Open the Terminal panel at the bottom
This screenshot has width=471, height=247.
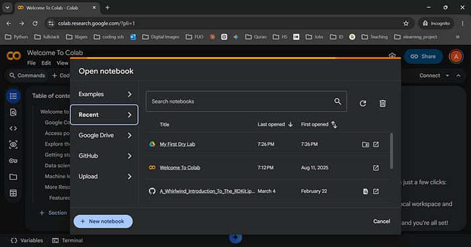tap(67, 240)
